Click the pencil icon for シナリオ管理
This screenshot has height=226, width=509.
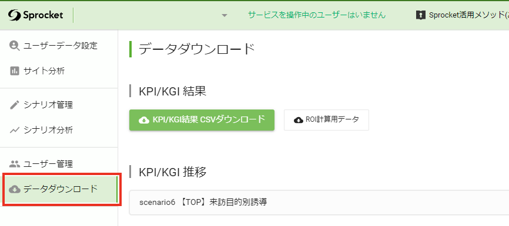pos(15,105)
